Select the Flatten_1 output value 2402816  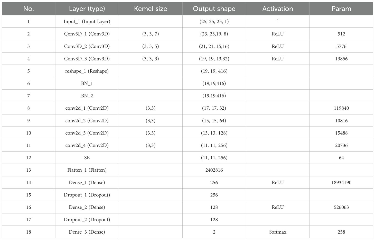click(214, 170)
